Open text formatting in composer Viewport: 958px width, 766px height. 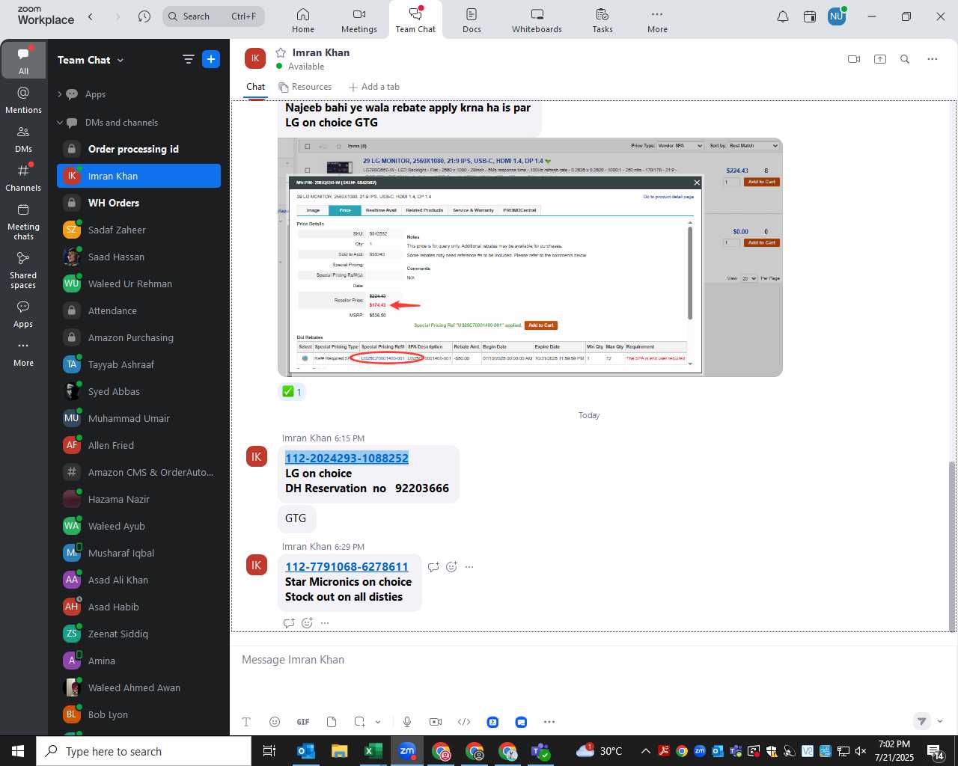[x=246, y=722]
